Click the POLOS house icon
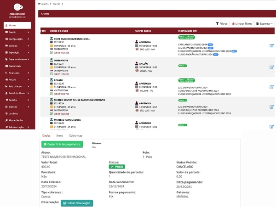The image size is (276, 207). tap(6, 79)
